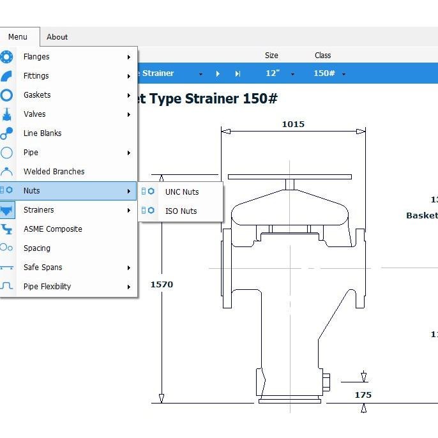Open the About menu
The width and height of the screenshot is (438, 438).
(57, 37)
